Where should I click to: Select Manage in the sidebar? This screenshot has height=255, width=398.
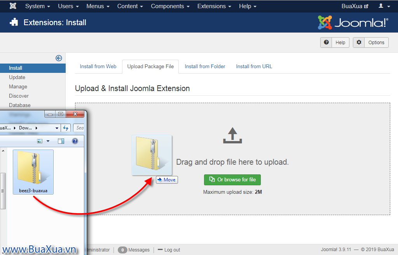[18, 87]
